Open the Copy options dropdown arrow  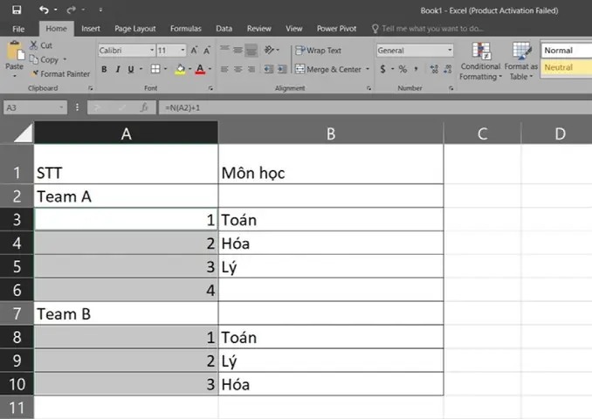pyautogui.click(x=65, y=59)
